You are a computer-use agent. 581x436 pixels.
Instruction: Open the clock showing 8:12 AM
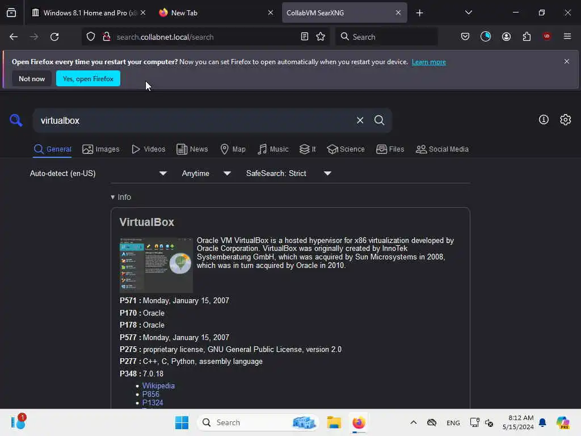[x=518, y=422]
